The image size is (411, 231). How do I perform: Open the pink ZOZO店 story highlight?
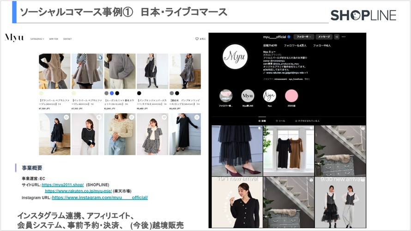[291, 96]
